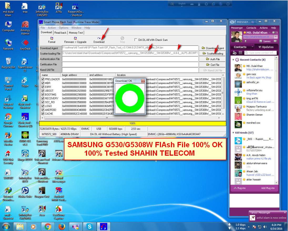Show hidden system tray icons
288x231 pixels.
coord(249,227)
